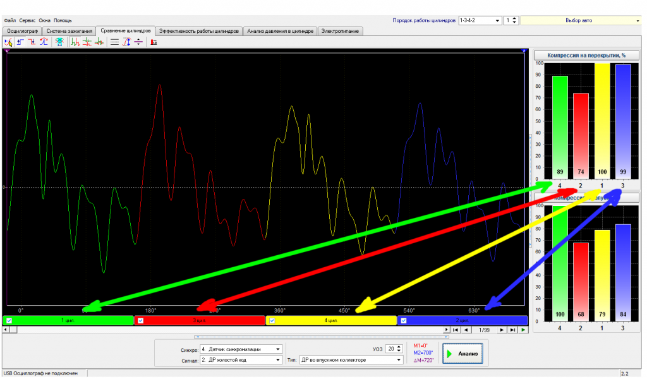Click the teal stacked-signals toolbar icon

tap(59, 42)
